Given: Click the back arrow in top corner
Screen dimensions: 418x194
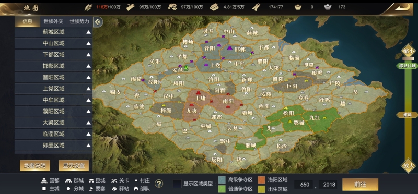Looking at the screenshot, I should pos(402,7).
